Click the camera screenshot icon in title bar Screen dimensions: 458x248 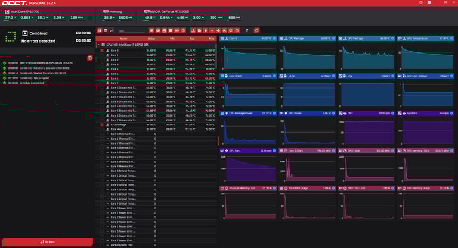point(428,3)
